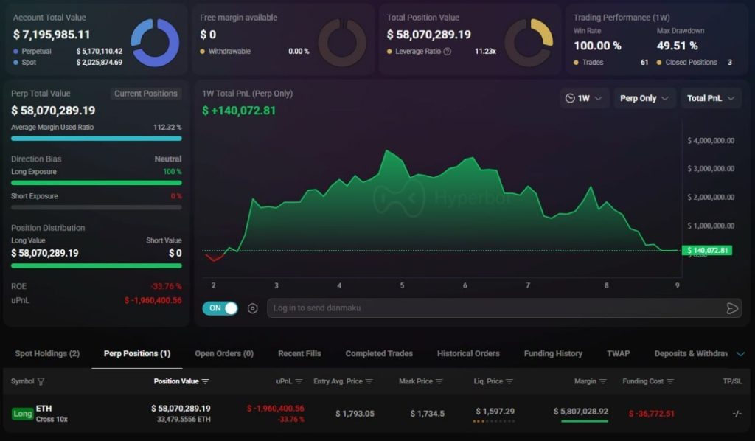The height and width of the screenshot is (441, 755).
Task: Sort by Funding Cost column icon
Action: tap(670, 381)
